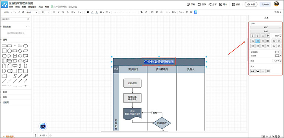Screen dimensions: 284x138
Task: Click the 个人中心 button at top right
Action: [x=265, y=5]
